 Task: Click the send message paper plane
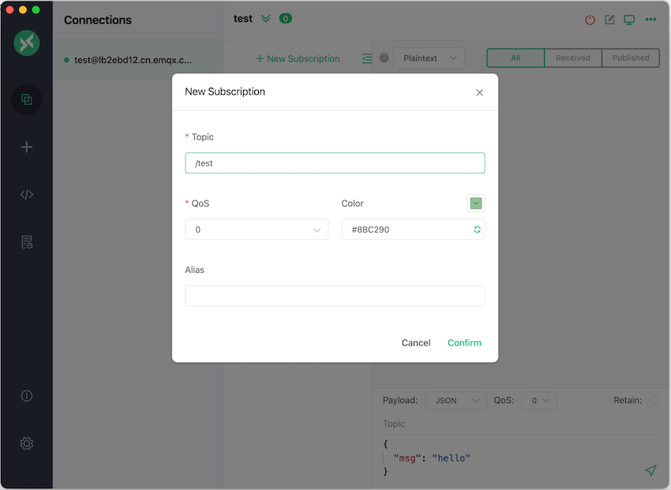650,470
